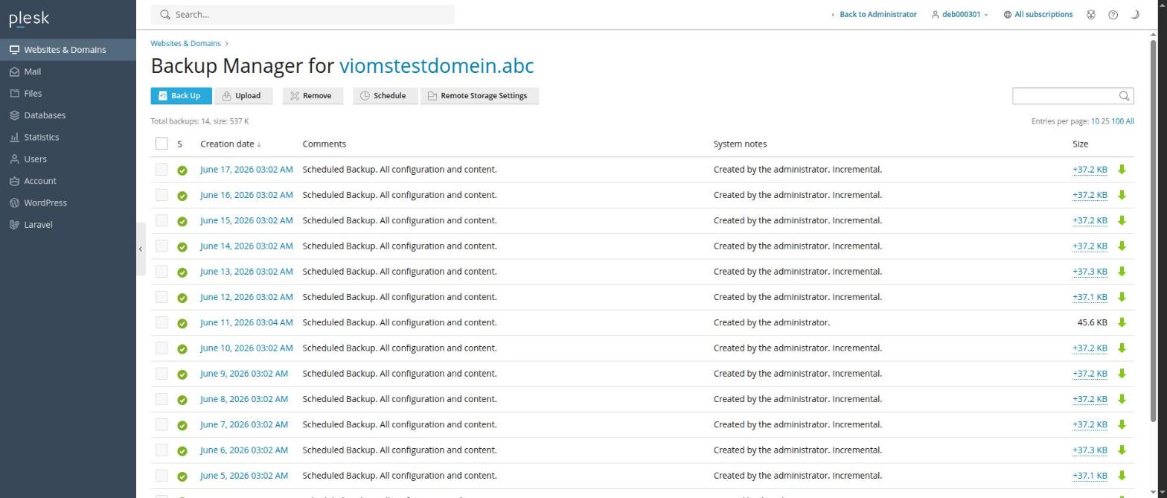The height and width of the screenshot is (498, 1167).
Task: Open the deb000301 user dropdown
Action: [960, 14]
